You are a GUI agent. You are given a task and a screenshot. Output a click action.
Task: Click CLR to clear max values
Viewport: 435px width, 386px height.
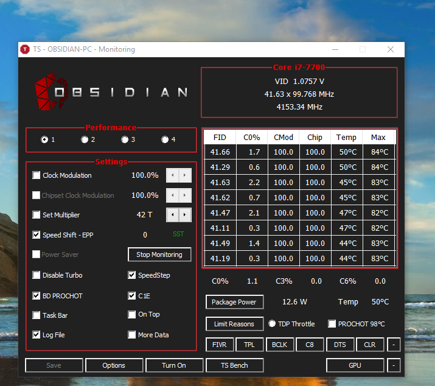coord(370,345)
